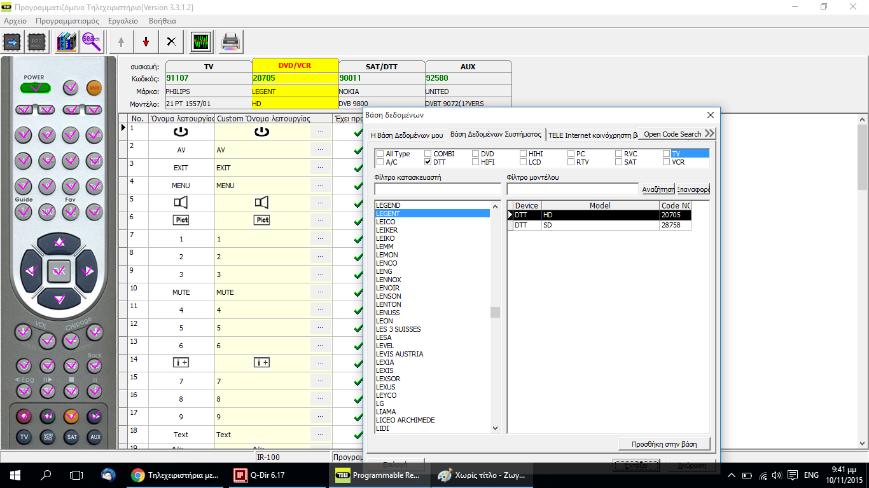This screenshot has width=869, height=488.
Task: Expand the Open Code Search chevron panel
Action: tap(710, 133)
